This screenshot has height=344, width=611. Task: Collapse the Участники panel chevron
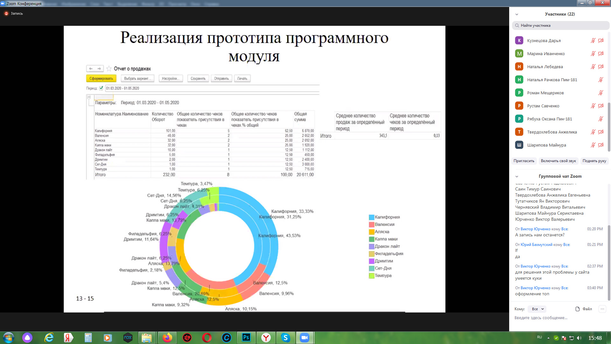(517, 14)
